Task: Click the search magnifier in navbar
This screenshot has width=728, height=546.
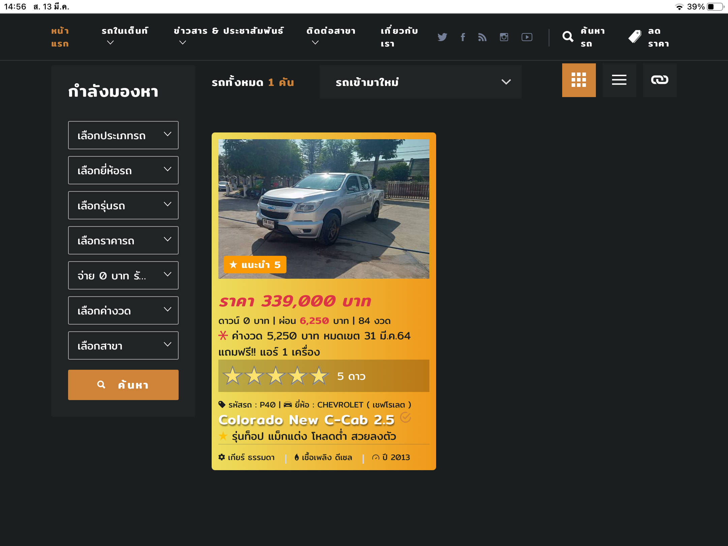Action: 568,37
